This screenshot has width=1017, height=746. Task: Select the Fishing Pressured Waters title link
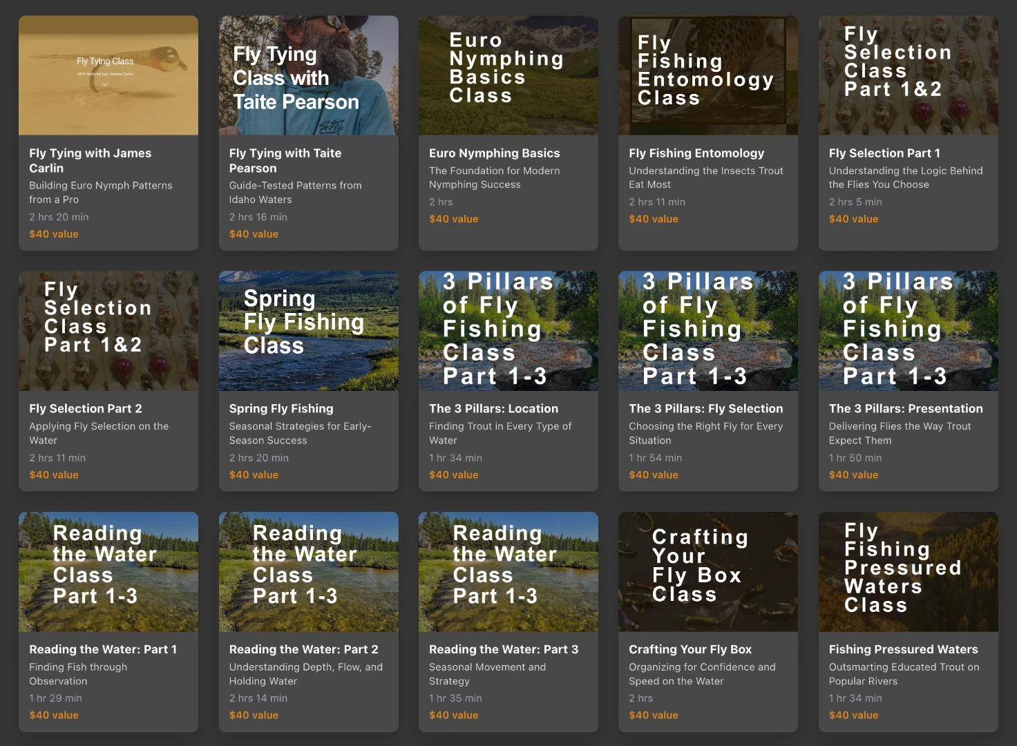pyautogui.click(x=903, y=649)
